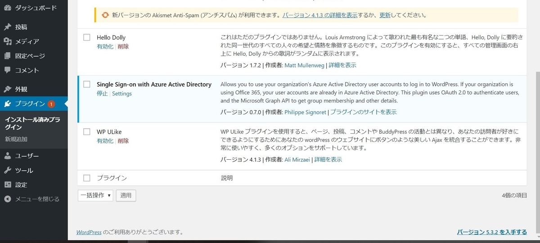Click the user icon for ユーザー
The width and height of the screenshot is (540, 243).
click(8, 156)
